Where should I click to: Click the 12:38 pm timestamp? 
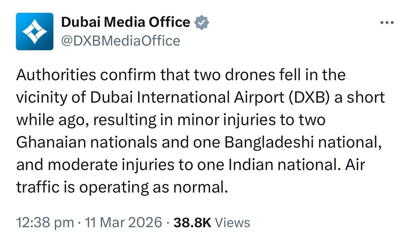[45, 222]
